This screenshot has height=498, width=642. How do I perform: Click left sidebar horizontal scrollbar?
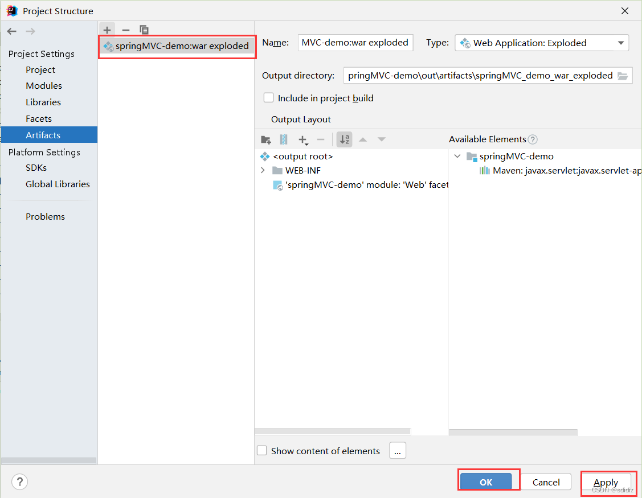[x=49, y=460]
